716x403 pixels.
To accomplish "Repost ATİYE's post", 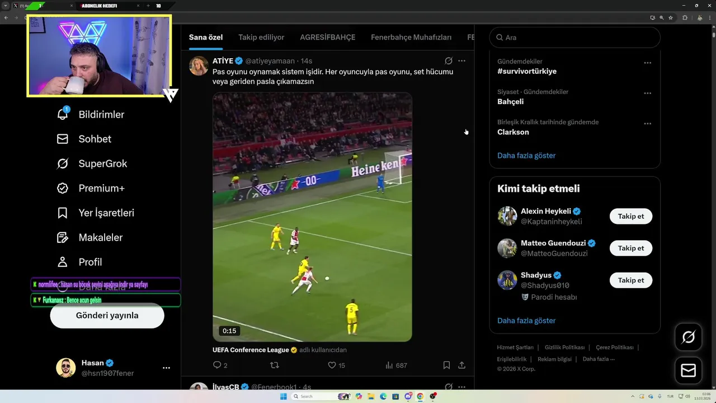I will [275, 365].
